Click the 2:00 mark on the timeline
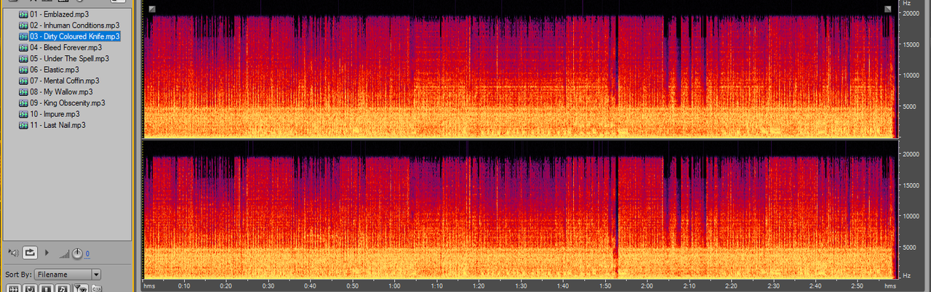Image resolution: width=931 pixels, height=292 pixels. coord(647,285)
